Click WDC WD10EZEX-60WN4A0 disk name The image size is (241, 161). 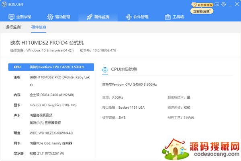(51, 133)
